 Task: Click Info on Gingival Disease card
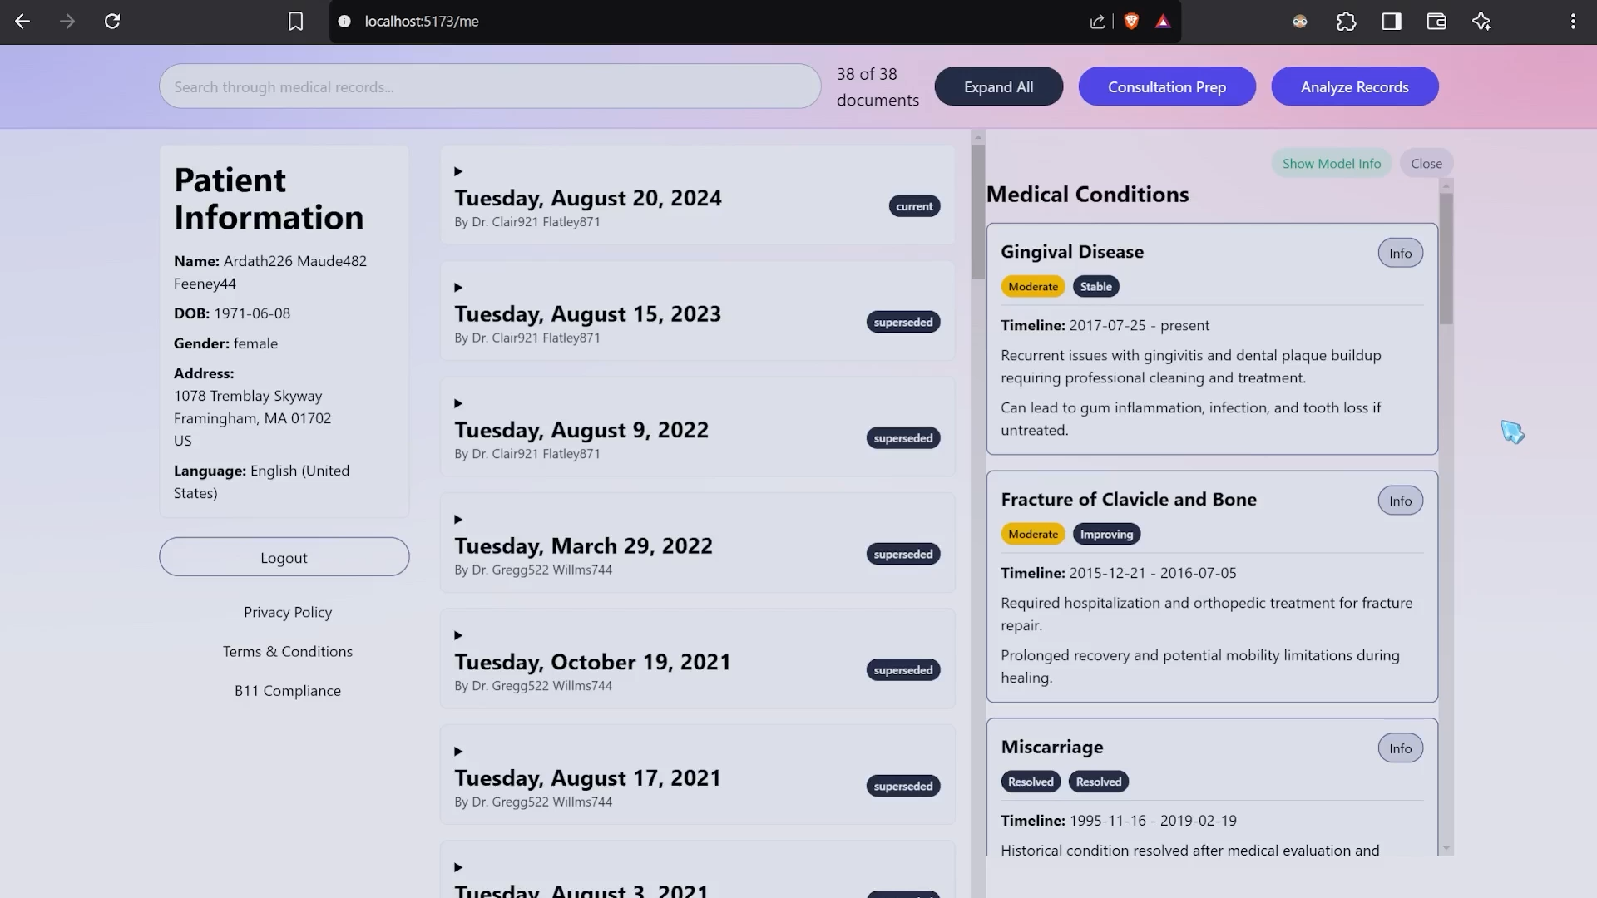pyautogui.click(x=1400, y=254)
